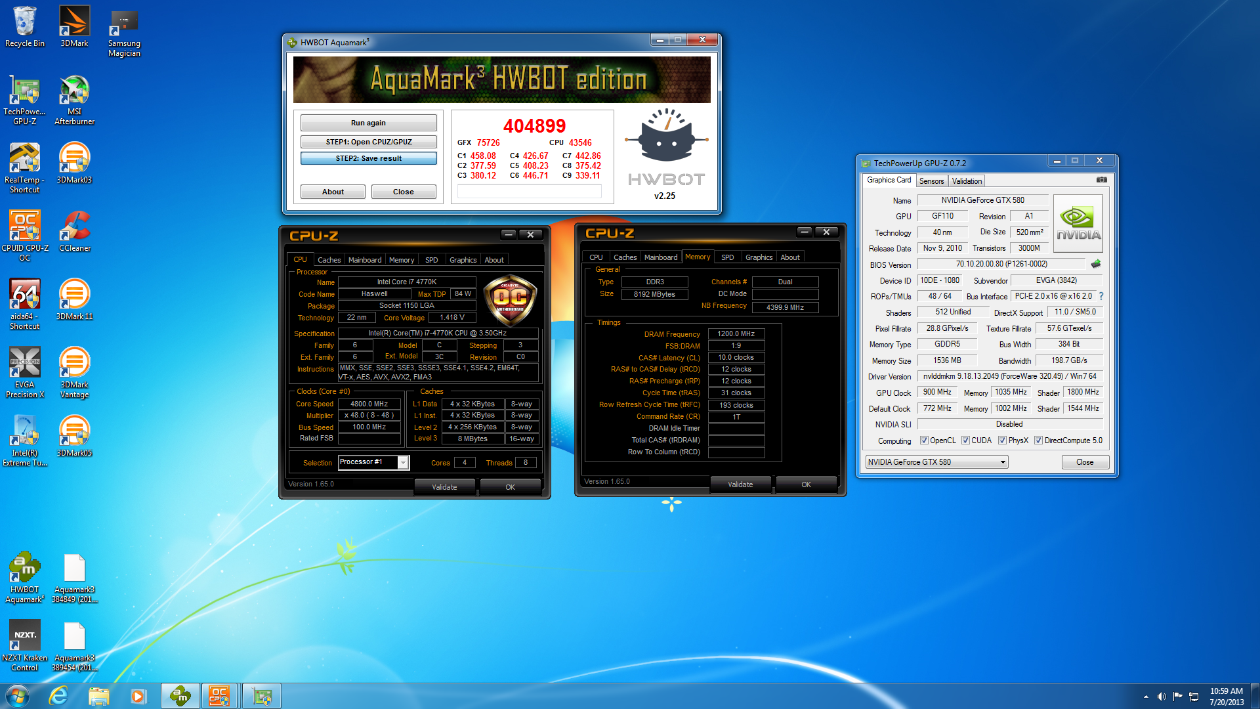Viewport: 1260px width, 709px height.
Task: Click the GPU-Z BIOS Version value field
Action: pyautogui.click(x=1001, y=264)
